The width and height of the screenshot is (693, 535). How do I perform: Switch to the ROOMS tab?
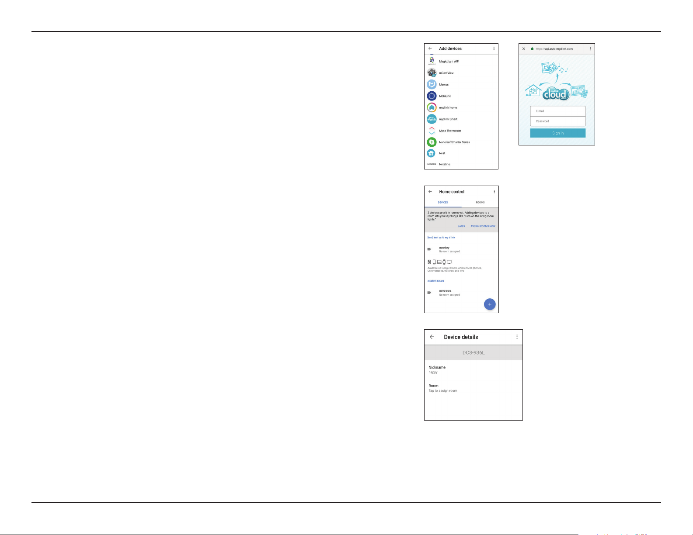480,203
